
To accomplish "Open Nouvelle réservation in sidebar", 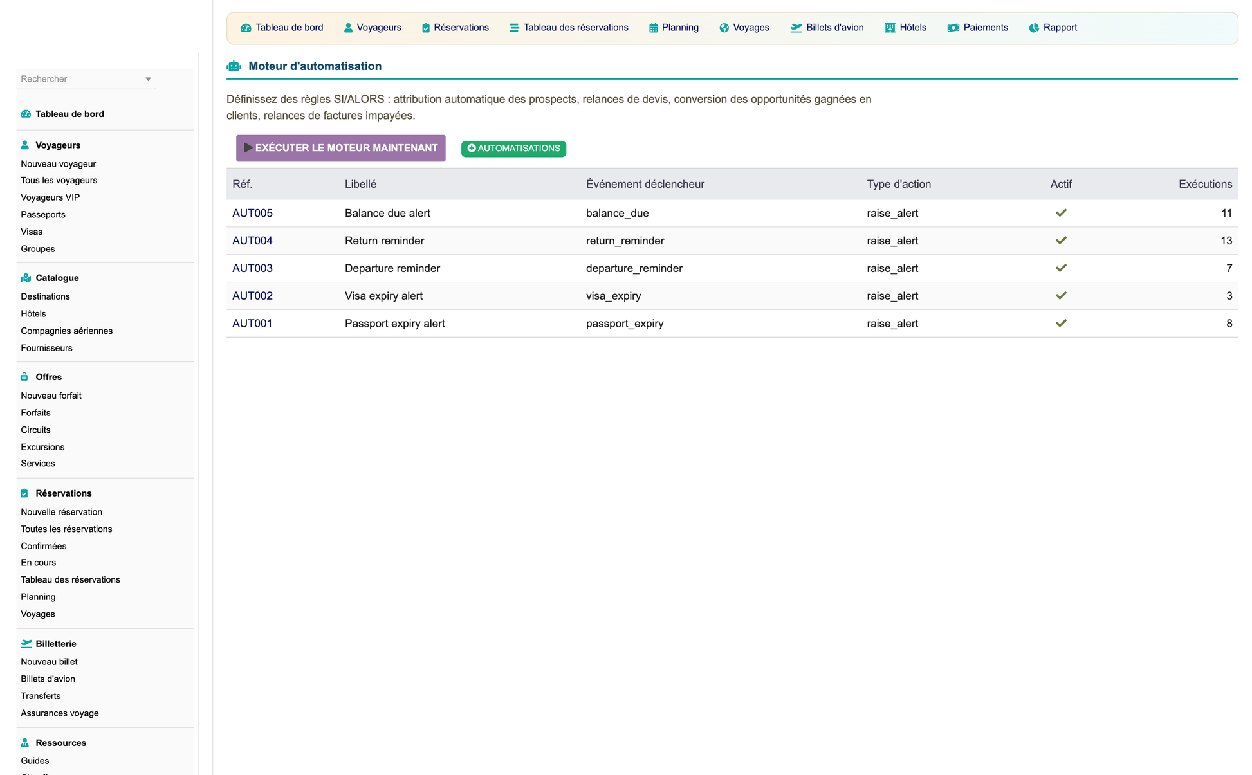I will point(61,512).
